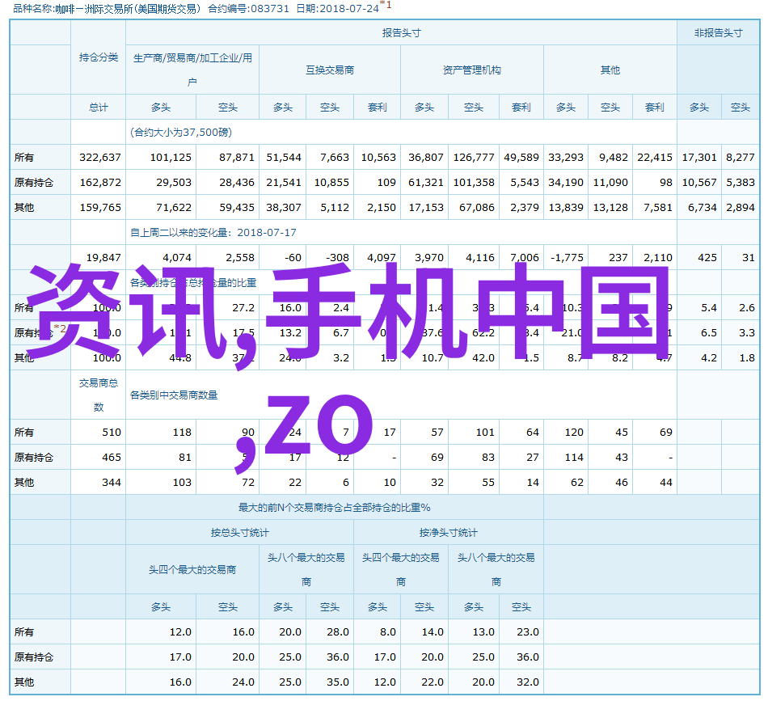Select trader count 103
Viewport: 768px width, 701px height.
[182, 482]
